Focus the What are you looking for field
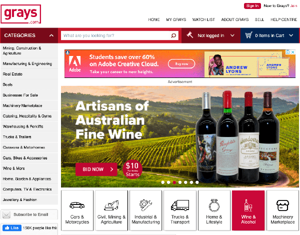 tap(115, 35)
